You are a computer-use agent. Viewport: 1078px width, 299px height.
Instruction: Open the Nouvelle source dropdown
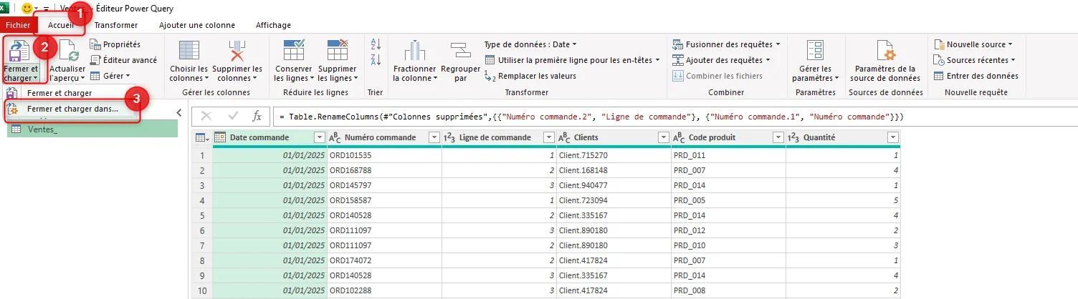(x=973, y=44)
